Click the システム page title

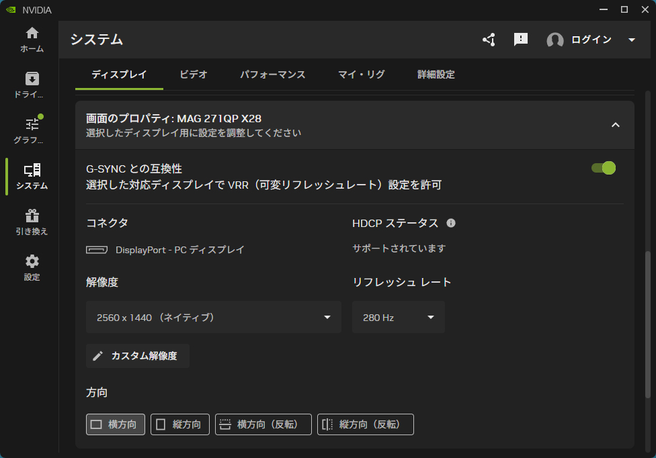coord(97,40)
